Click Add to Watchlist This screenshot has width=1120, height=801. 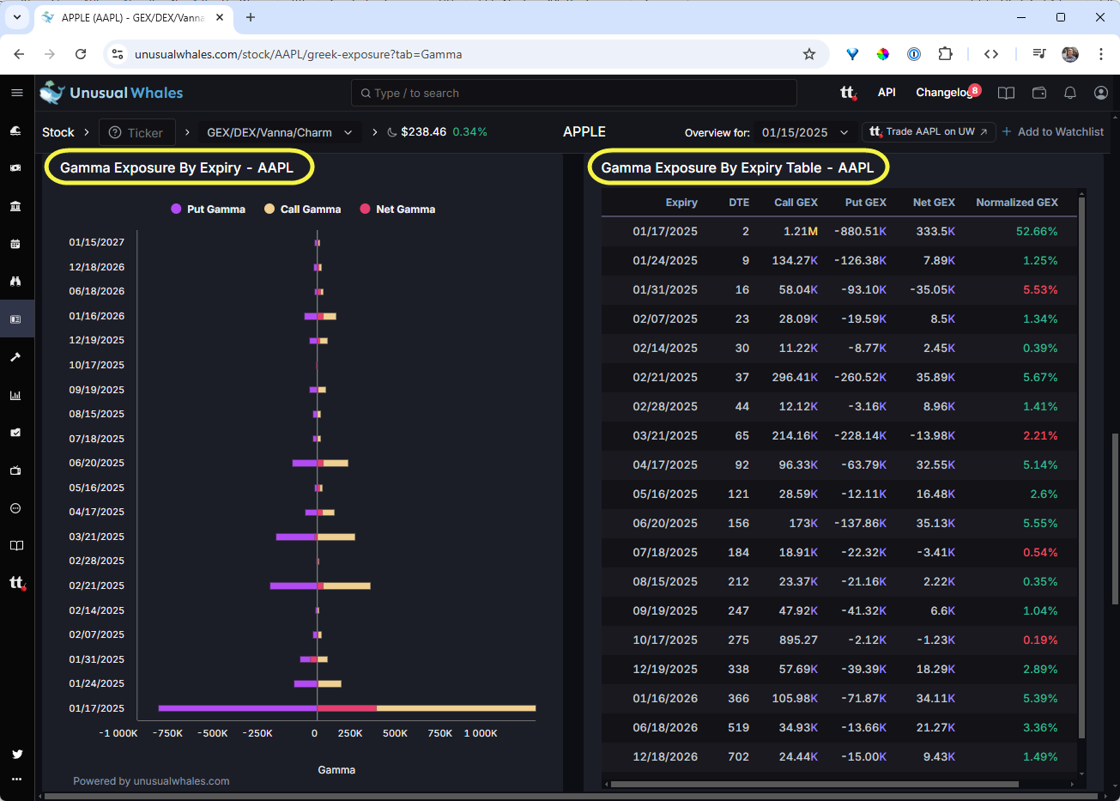(1053, 132)
